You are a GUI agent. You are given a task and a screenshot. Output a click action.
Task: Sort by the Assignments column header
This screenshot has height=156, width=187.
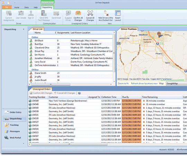[63, 33]
